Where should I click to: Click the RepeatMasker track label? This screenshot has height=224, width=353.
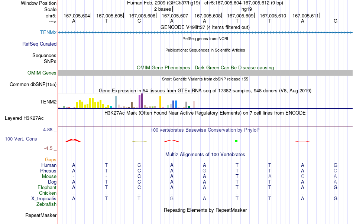[x=41, y=215]
